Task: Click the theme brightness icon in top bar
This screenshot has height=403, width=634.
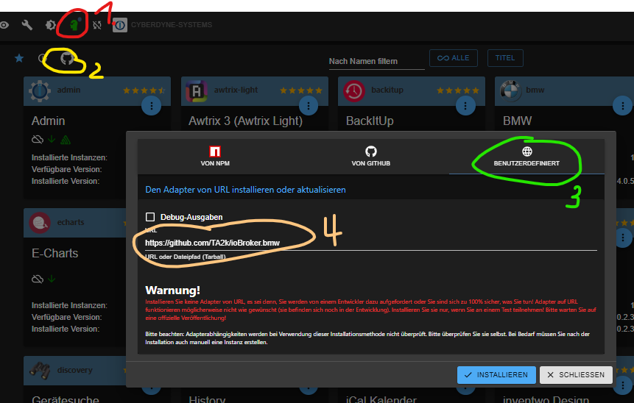Action: (50, 25)
